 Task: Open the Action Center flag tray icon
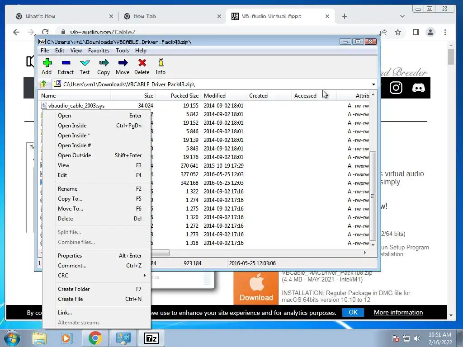click(x=396, y=338)
